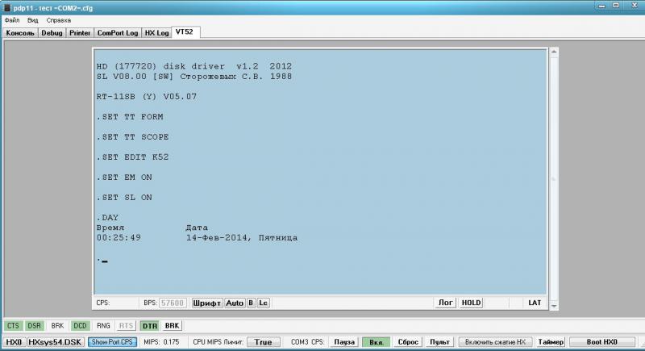
Task: Click the Сброс reset button
Action: (x=408, y=342)
